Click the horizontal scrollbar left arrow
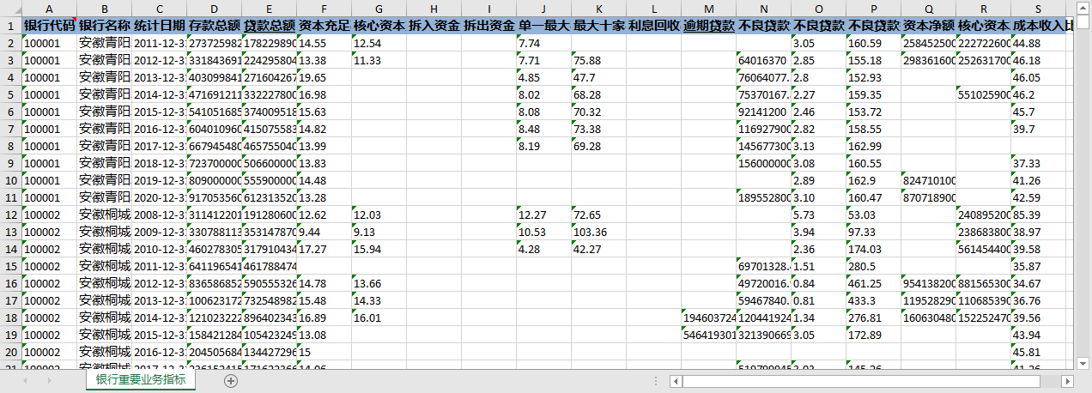This screenshot has height=393, width=1092. click(x=676, y=381)
